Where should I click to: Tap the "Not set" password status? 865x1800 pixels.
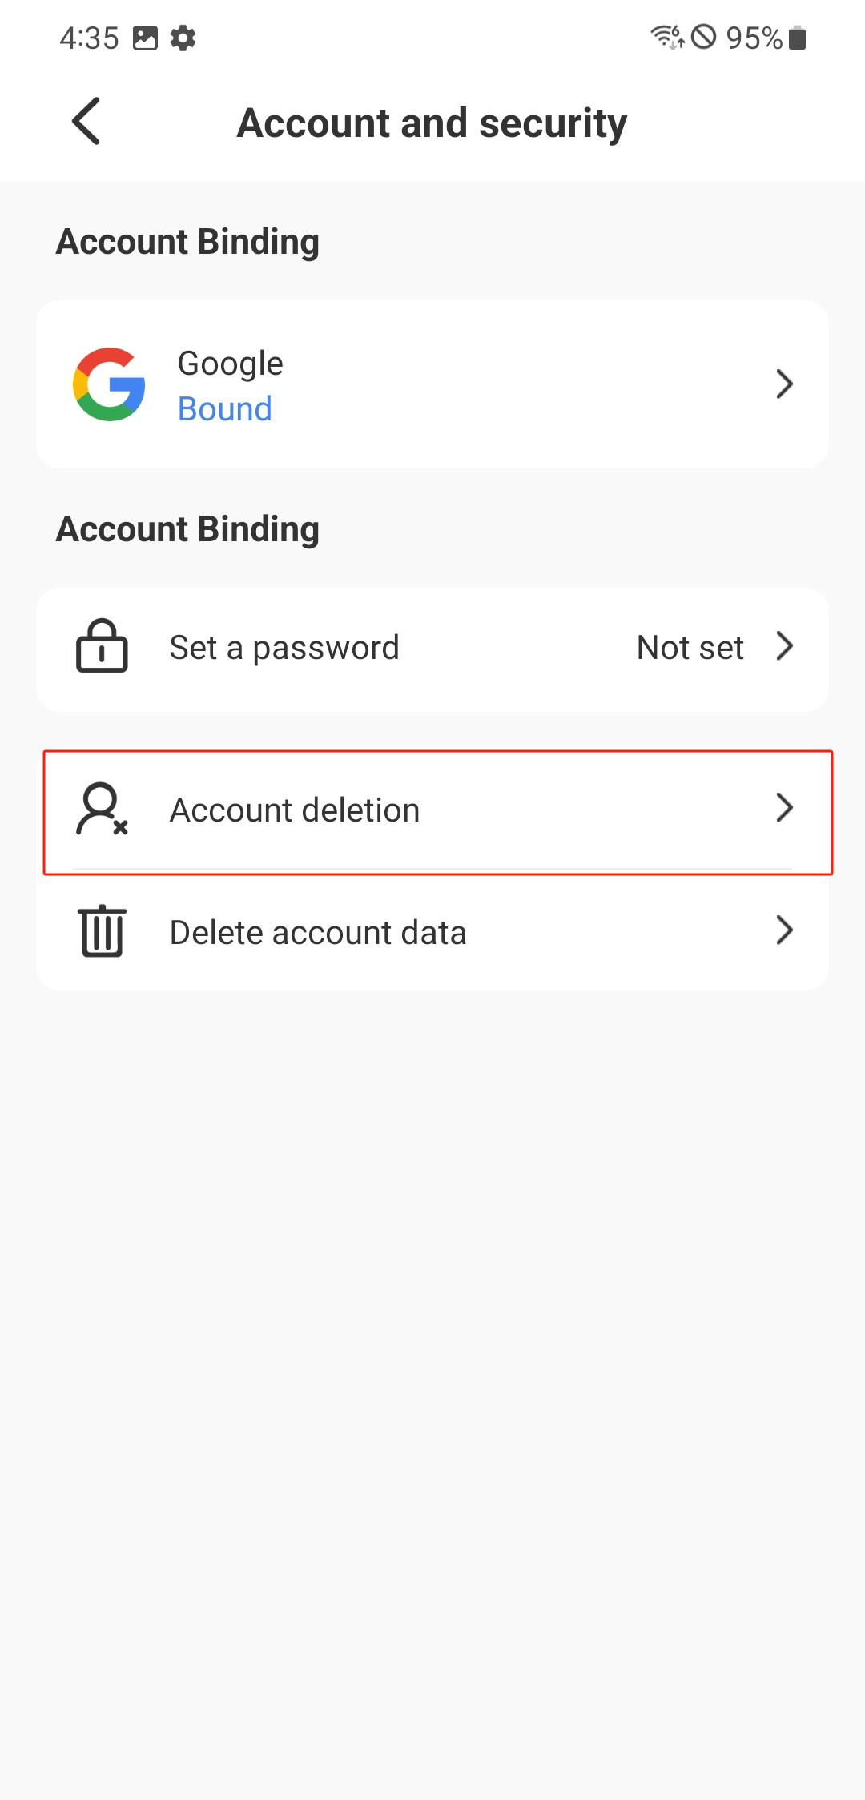click(x=690, y=648)
